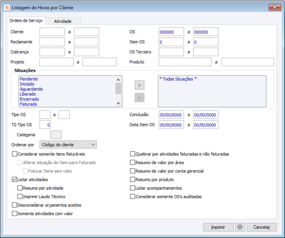Select Encerrado in the Situações list

pyautogui.click(x=29, y=99)
